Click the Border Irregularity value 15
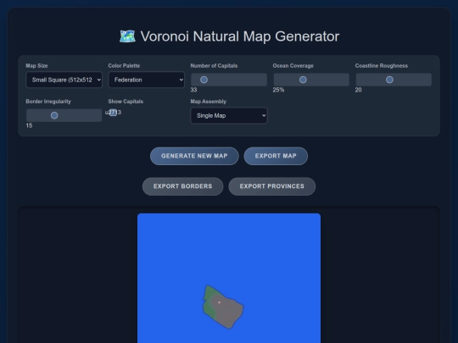Viewport: 458px width, 343px height. click(29, 125)
